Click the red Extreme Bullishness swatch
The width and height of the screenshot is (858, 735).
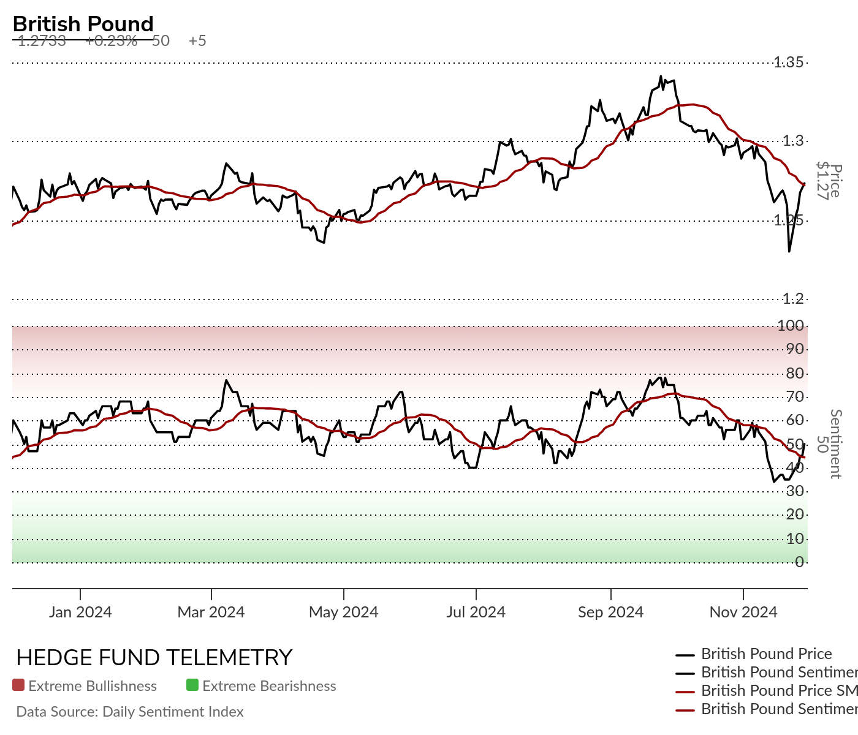(x=18, y=685)
